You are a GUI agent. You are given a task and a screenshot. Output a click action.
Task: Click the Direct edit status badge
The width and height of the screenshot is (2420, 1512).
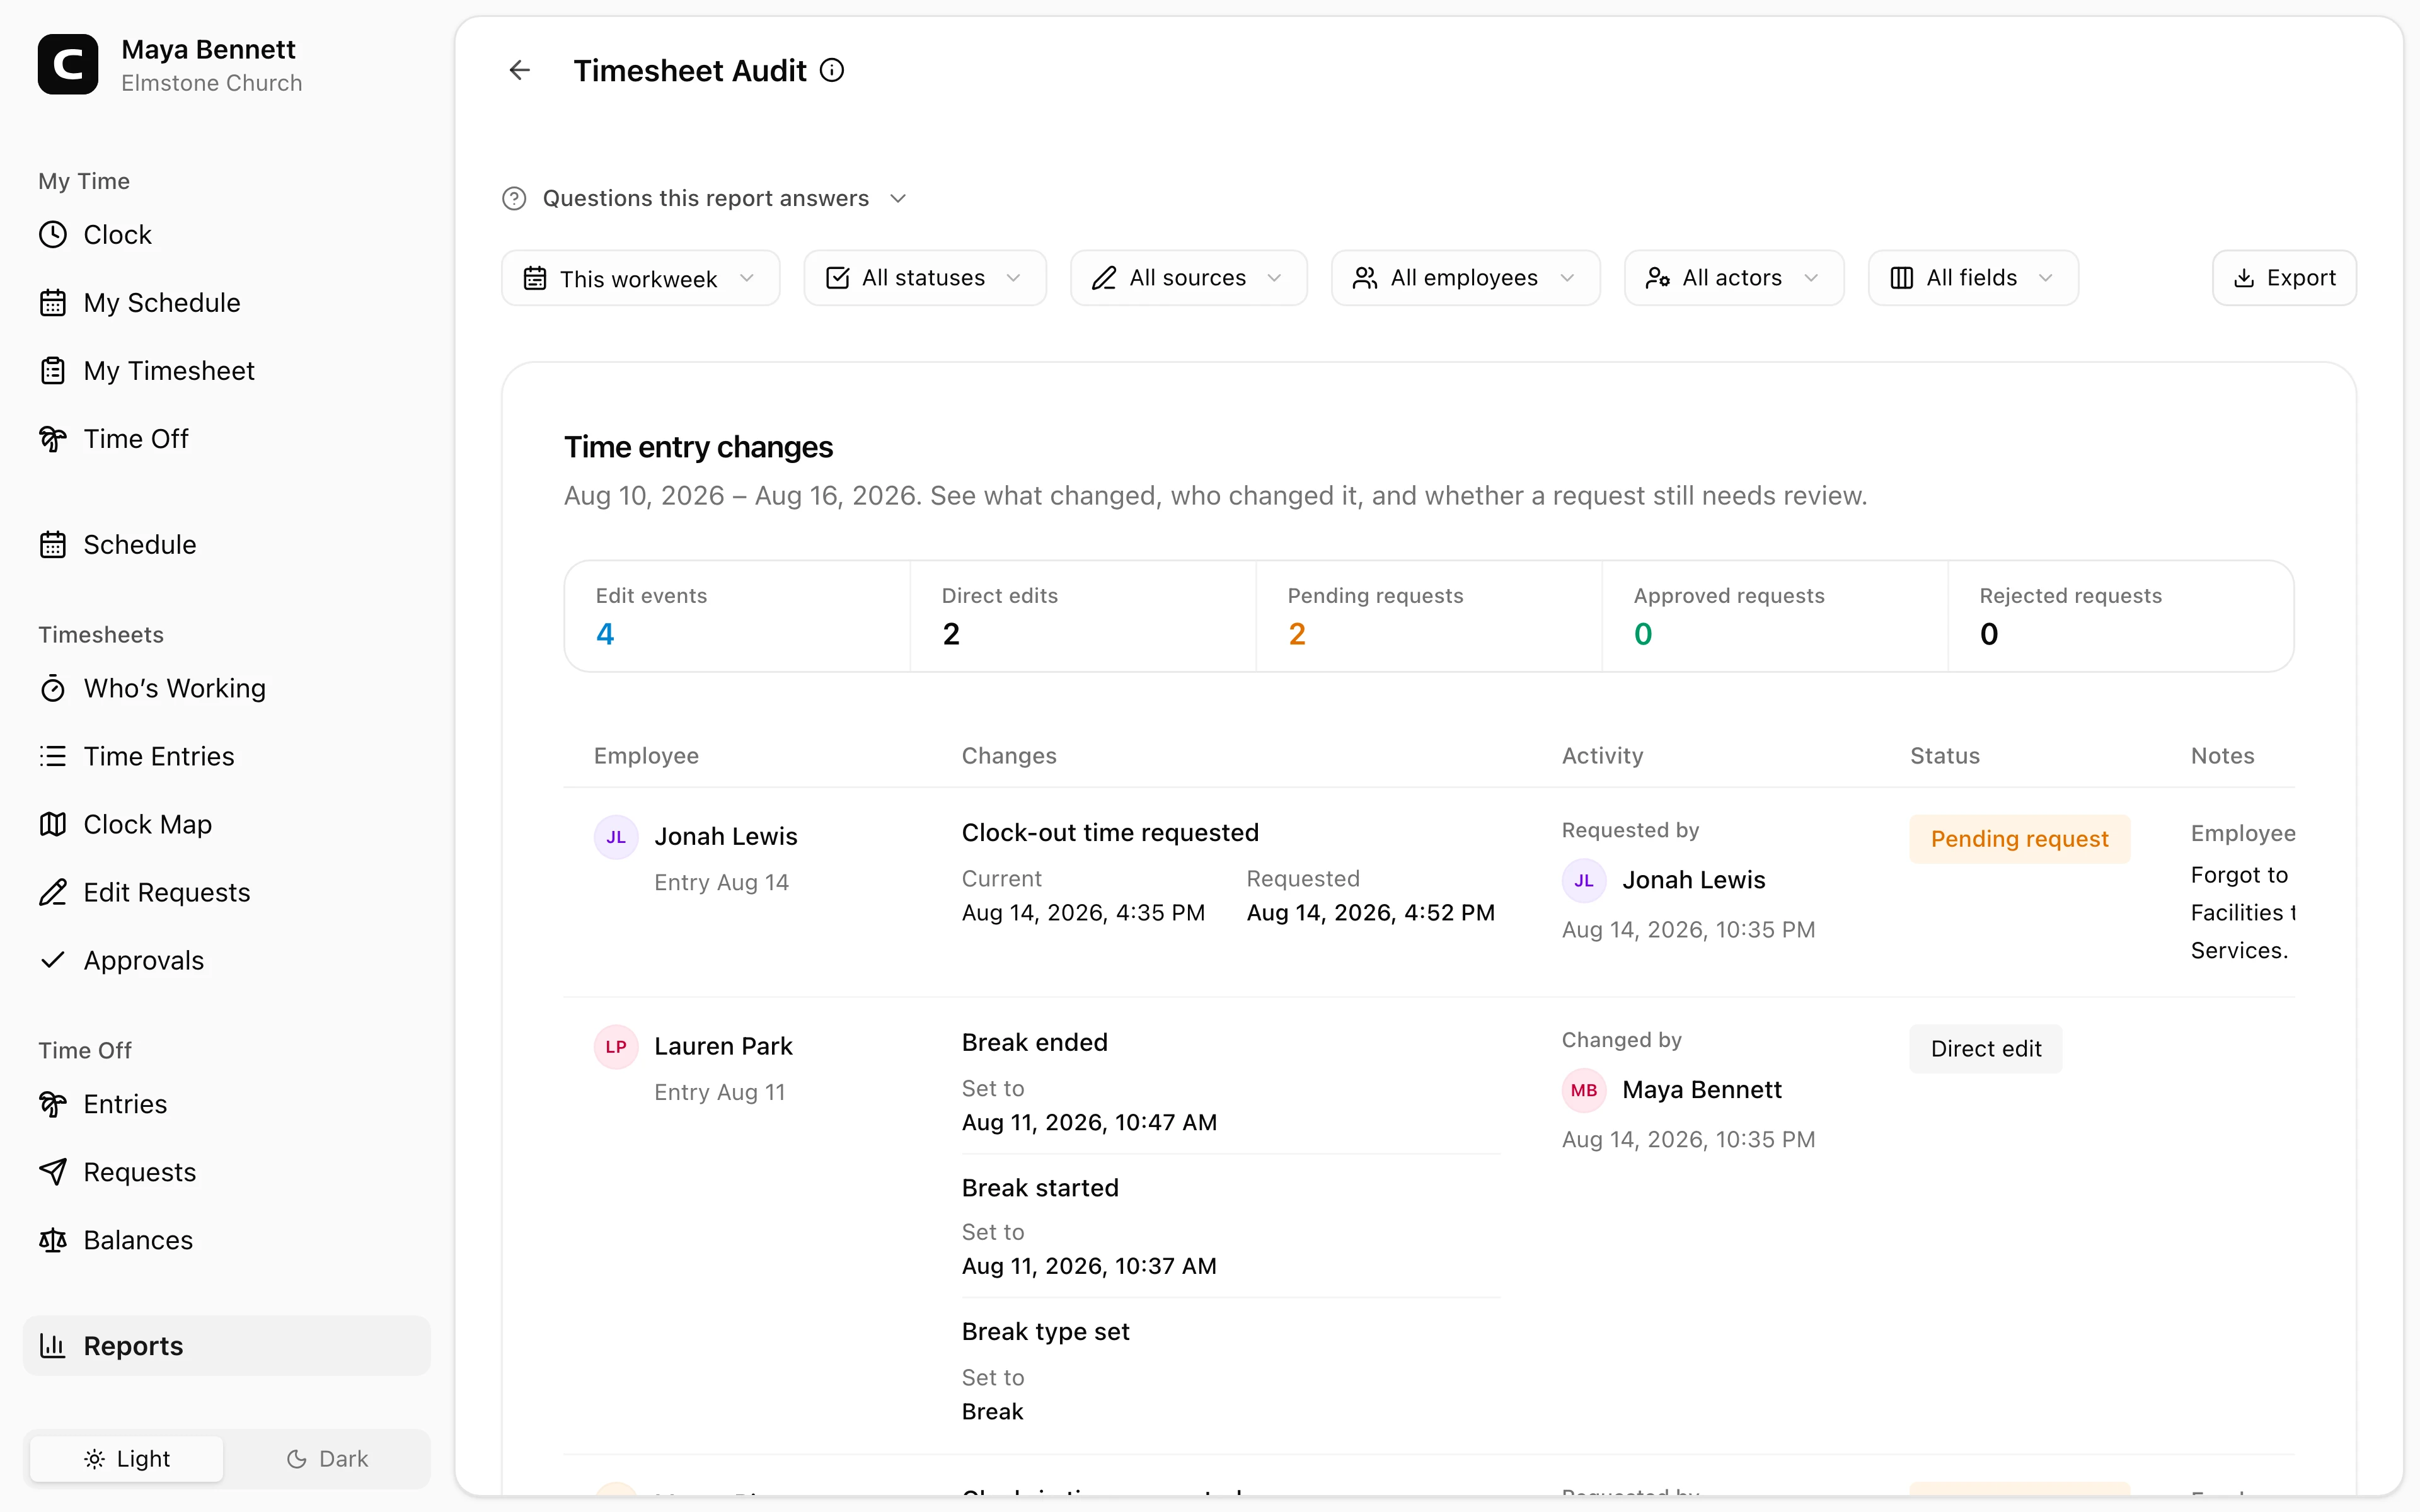[x=1985, y=1049]
